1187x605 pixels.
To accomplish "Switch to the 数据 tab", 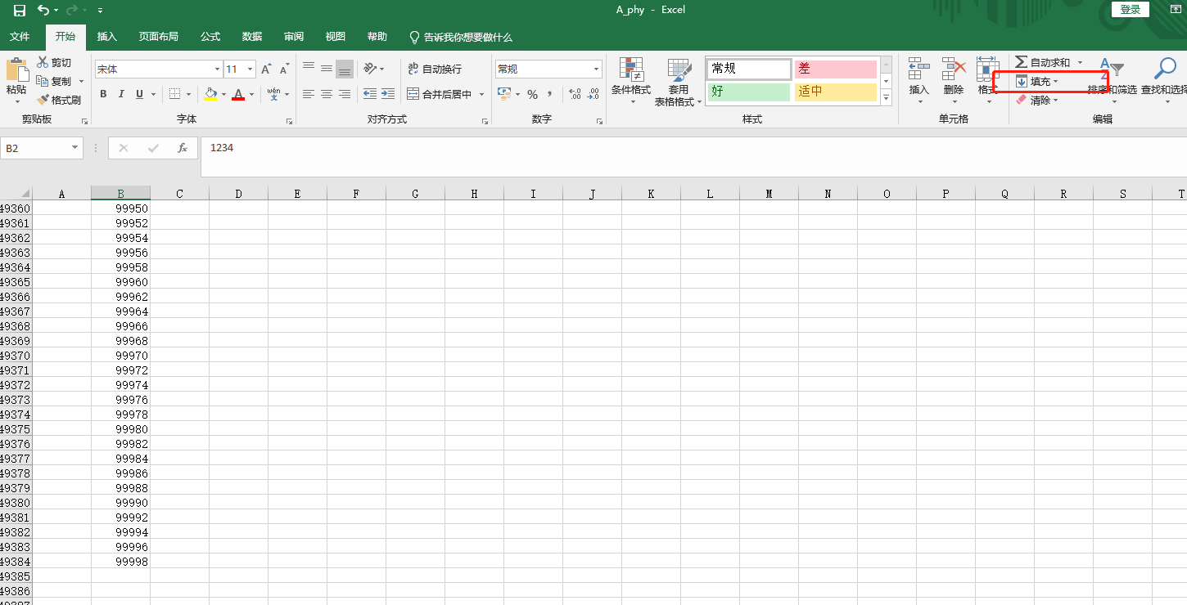I will pos(252,37).
